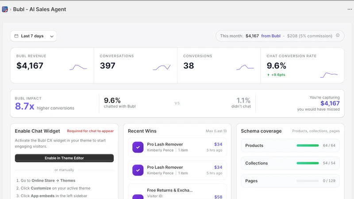
Task: Click the '0 / 129' pages count
Action: tap(329, 181)
